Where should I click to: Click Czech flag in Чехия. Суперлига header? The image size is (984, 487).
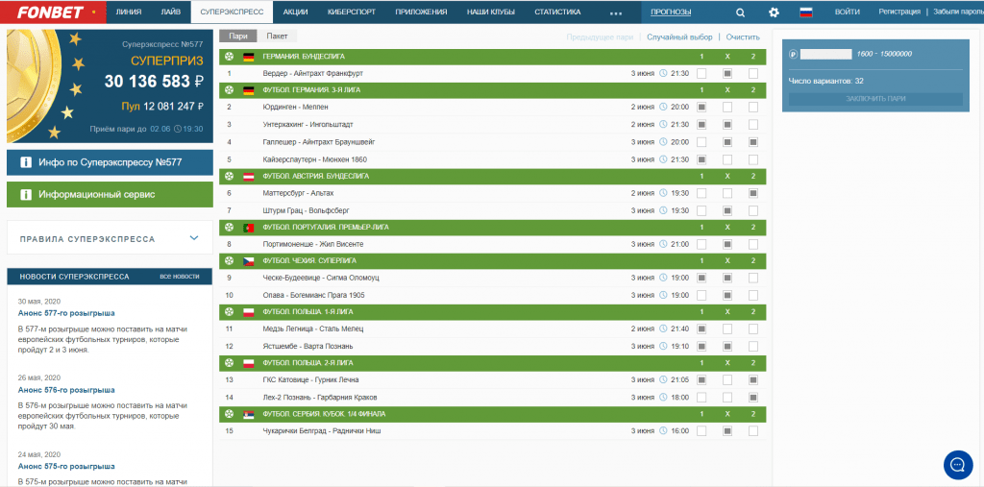coord(248,261)
